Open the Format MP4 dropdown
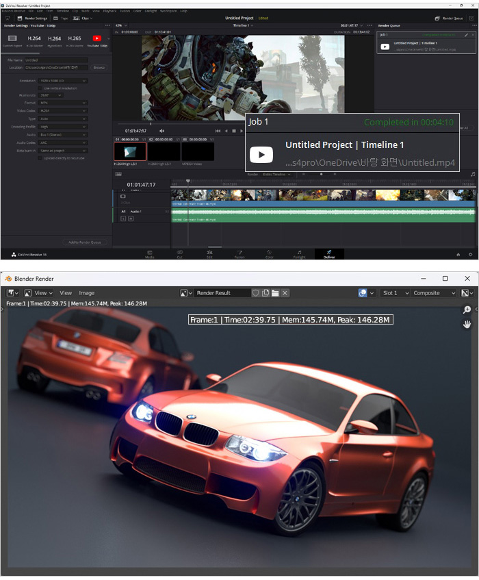Viewport: 479px width, 580px height. point(63,103)
